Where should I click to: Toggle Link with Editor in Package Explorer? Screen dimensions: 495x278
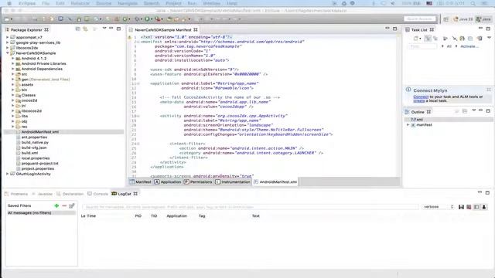click(x=85, y=29)
